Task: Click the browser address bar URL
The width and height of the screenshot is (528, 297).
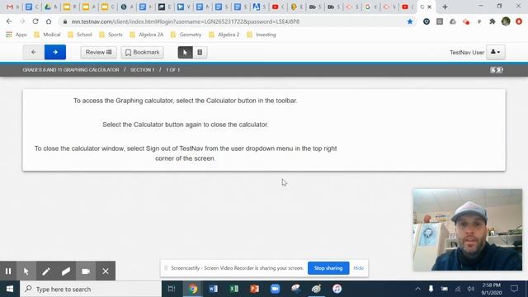Action: click(x=185, y=21)
